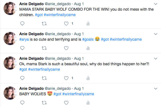
Task: Open #winterfinallycame hashtag in BABY WOLVES tweet
Action: coord(78,94)
